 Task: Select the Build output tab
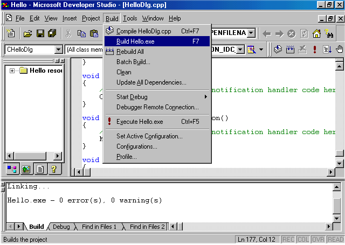point(36,227)
